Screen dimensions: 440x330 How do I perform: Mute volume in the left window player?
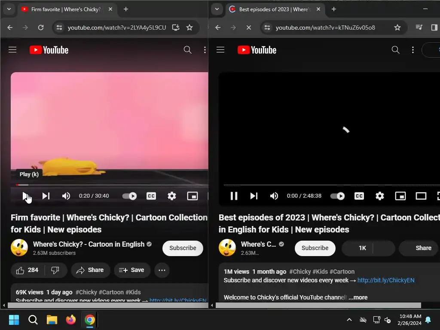tap(66, 196)
